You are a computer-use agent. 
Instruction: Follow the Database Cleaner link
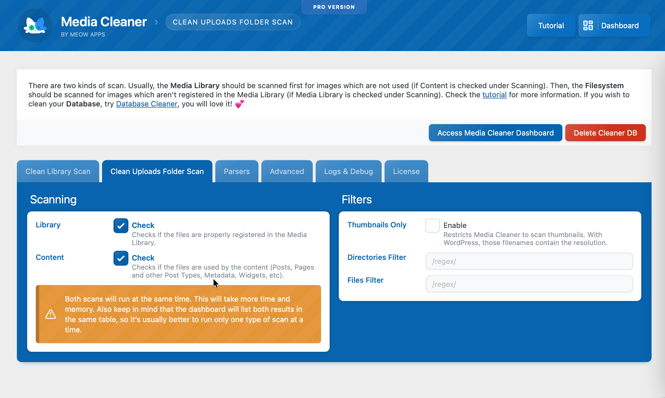coord(147,104)
